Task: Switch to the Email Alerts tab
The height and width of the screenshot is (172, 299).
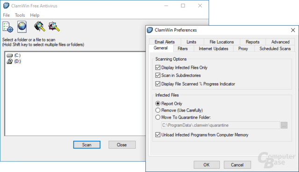Action: (165, 42)
